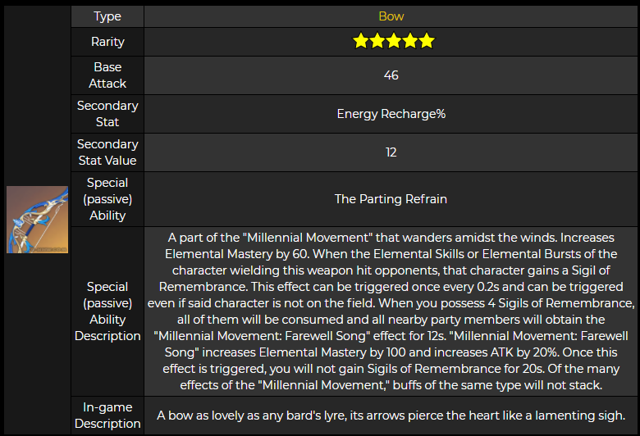The image size is (640, 436).
Task: Select the Rarity label cell
Action: point(107,42)
